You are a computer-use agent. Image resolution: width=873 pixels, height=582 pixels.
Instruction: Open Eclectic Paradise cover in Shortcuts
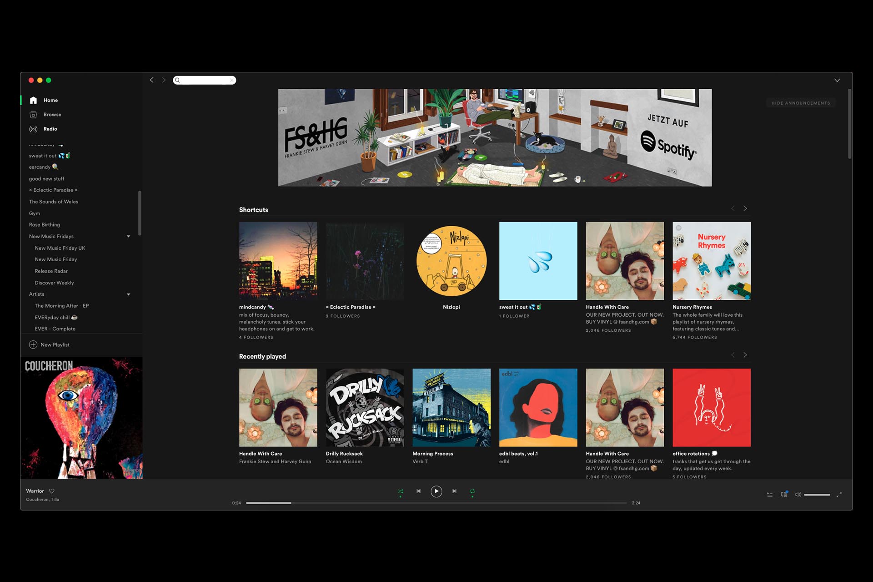point(365,261)
